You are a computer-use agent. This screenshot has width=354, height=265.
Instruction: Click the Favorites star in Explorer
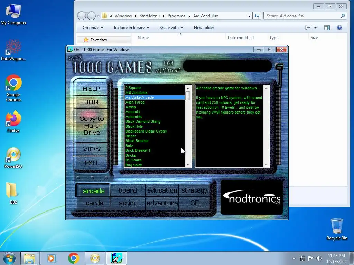[86, 40]
